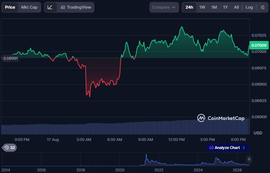Image resolution: width=270 pixels, height=173 pixels.
Task: Click the 3:00 AM time label
Action: click(x=84, y=140)
